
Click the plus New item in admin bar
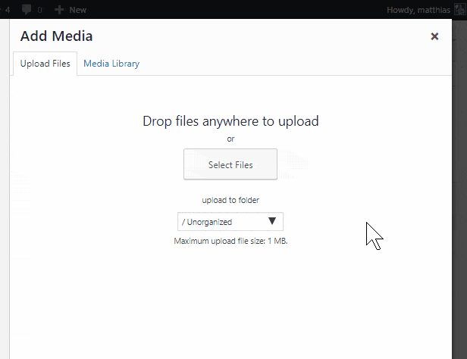coord(71,10)
